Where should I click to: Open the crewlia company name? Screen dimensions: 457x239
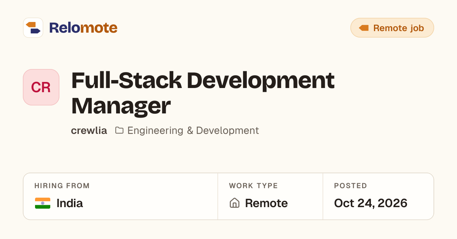click(89, 131)
